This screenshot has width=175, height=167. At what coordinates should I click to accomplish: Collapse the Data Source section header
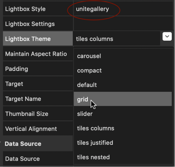38,144
